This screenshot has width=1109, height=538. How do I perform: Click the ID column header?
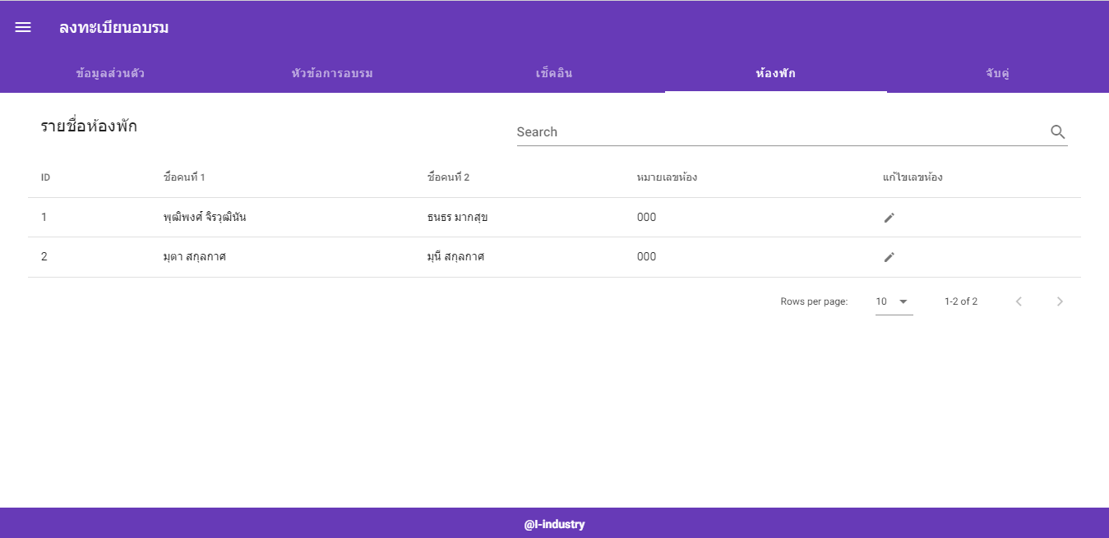pyautogui.click(x=45, y=177)
